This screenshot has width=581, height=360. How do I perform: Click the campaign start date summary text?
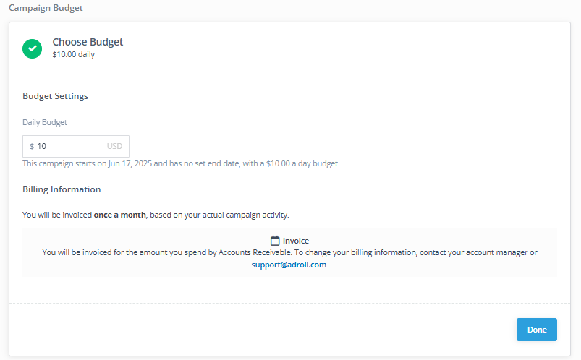181,163
